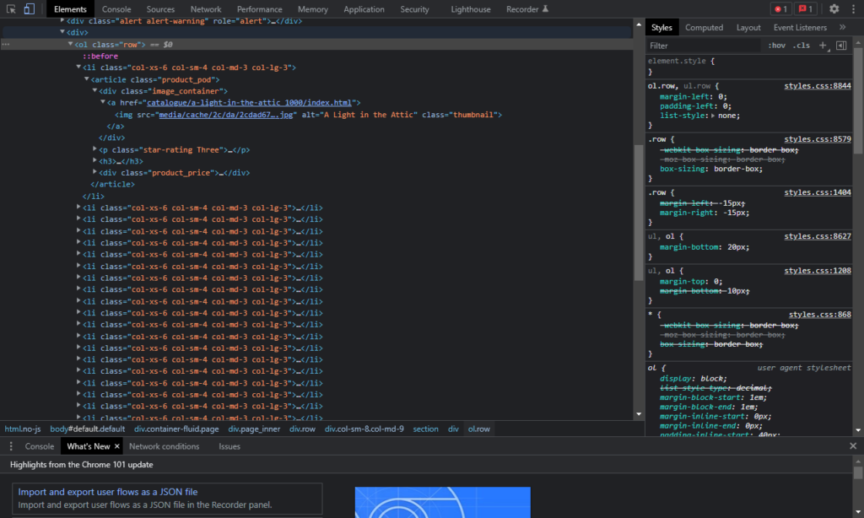Collapse the ol class="row" node
Image resolution: width=864 pixels, height=518 pixels.
point(71,44)
